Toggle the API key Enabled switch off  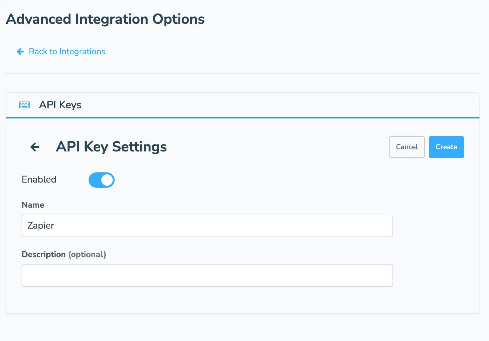[102, 180]
